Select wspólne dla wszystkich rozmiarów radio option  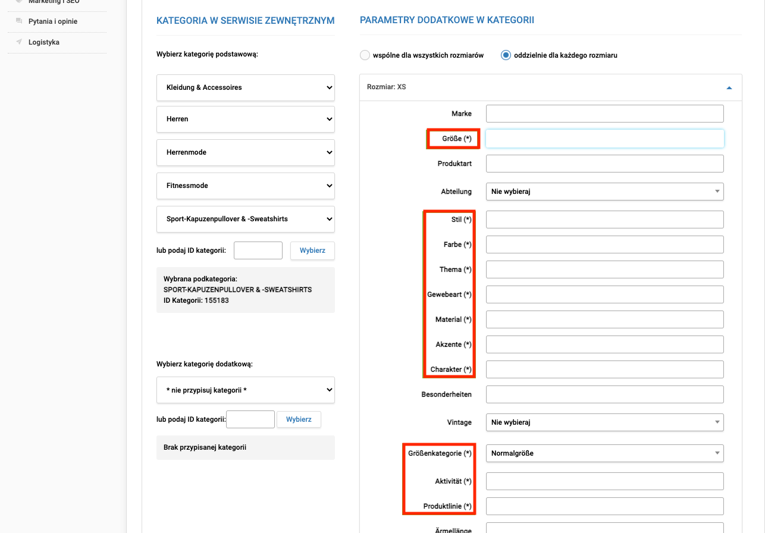pyautogui.click(x=365, y=55)
